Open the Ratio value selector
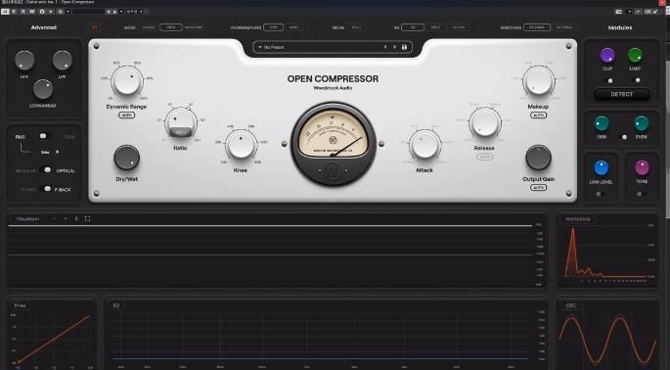Viewport: 670px width, 370px height. click(x=180, y=132)
